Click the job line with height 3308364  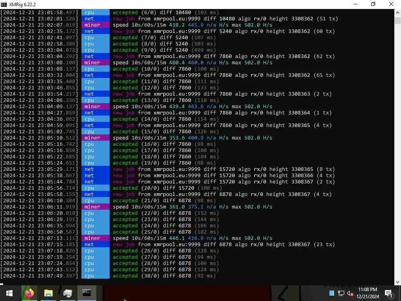222,112
